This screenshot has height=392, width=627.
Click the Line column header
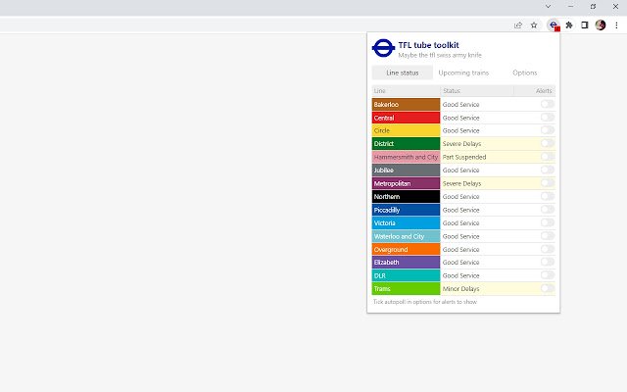coord(406,91)
